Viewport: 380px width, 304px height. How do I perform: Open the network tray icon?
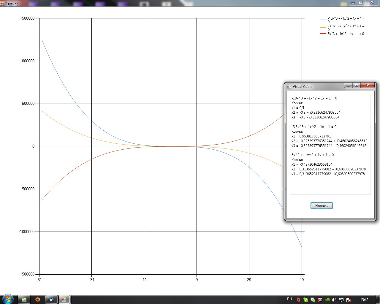(x=341, y=300)
